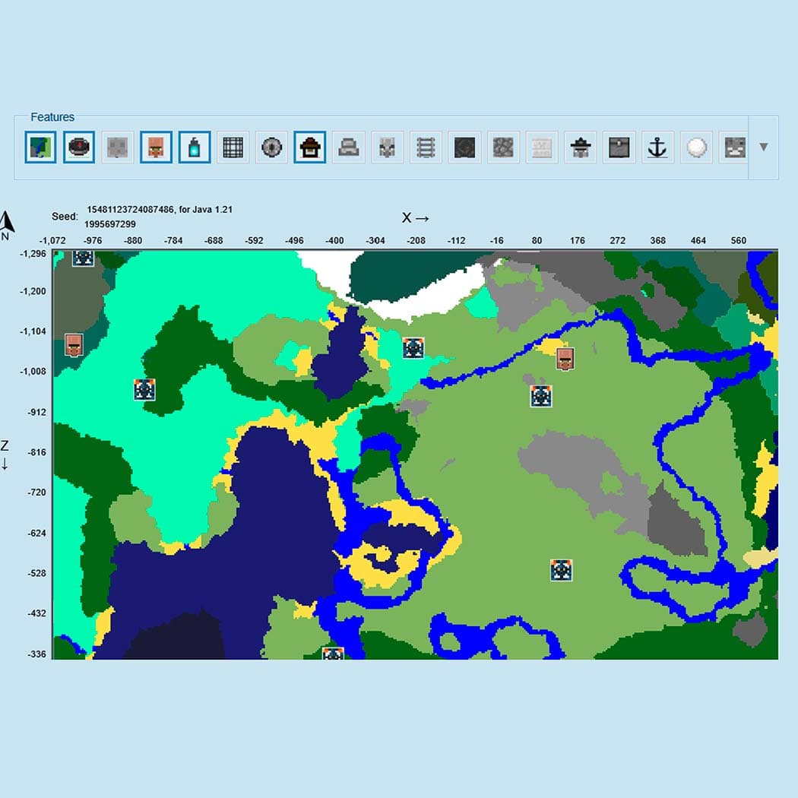798x798 pixels.
Task: Enable the treasure chest feature icon
Action: click(x=619, y=147)
